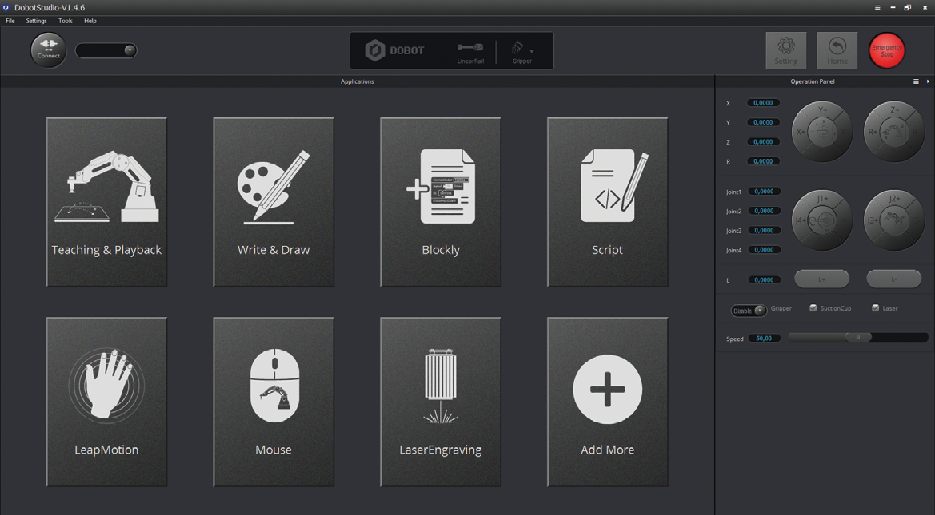Click the Speed slider handle

pos(858,338)
